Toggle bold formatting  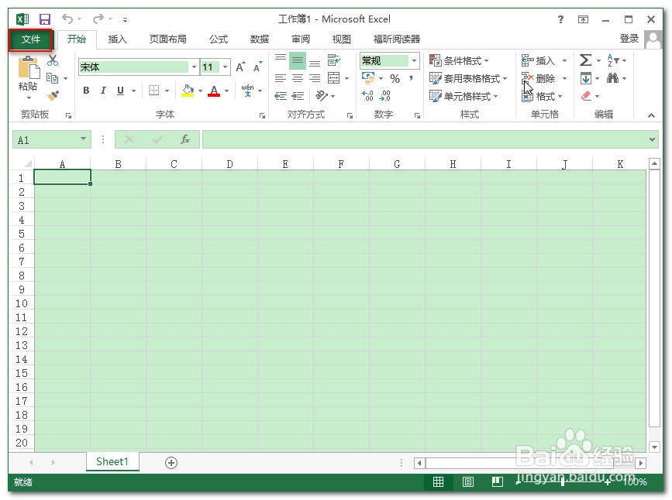[x=86, y=91]
